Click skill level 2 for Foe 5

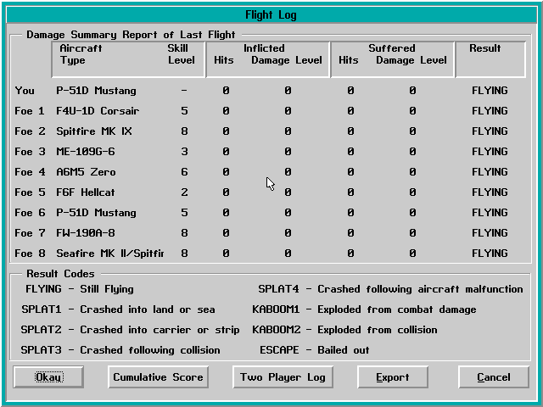click(x=184, y=192)
